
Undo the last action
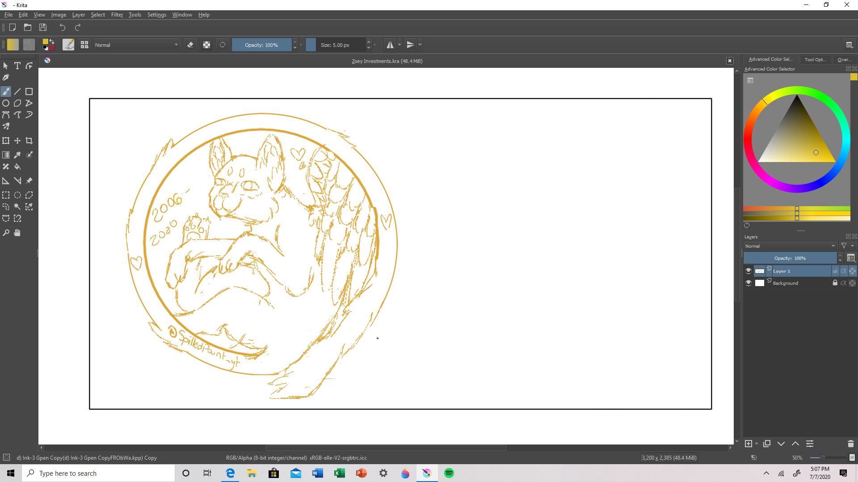(x=63, y=27)
